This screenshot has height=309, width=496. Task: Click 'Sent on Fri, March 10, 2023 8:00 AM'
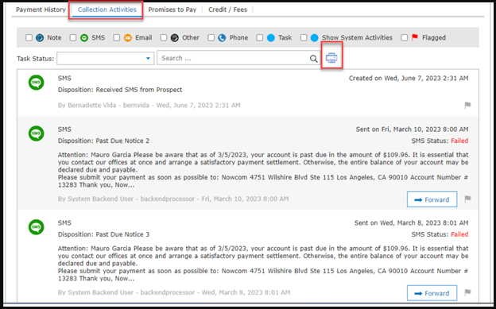(x=413, y=129)
